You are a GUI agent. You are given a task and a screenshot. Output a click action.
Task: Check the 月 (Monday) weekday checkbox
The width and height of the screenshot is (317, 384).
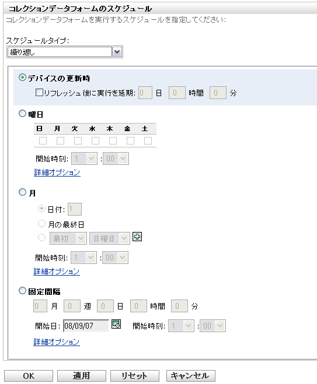pyautogui.click(x=60, y=141)
